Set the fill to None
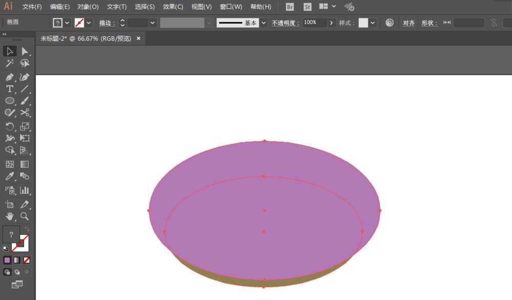This screenshot has width=512, height=300. coord(27,260)
